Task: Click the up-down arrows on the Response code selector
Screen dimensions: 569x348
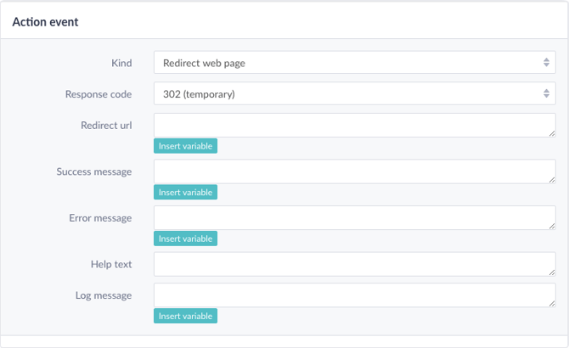Action: (x=546, y=93)
